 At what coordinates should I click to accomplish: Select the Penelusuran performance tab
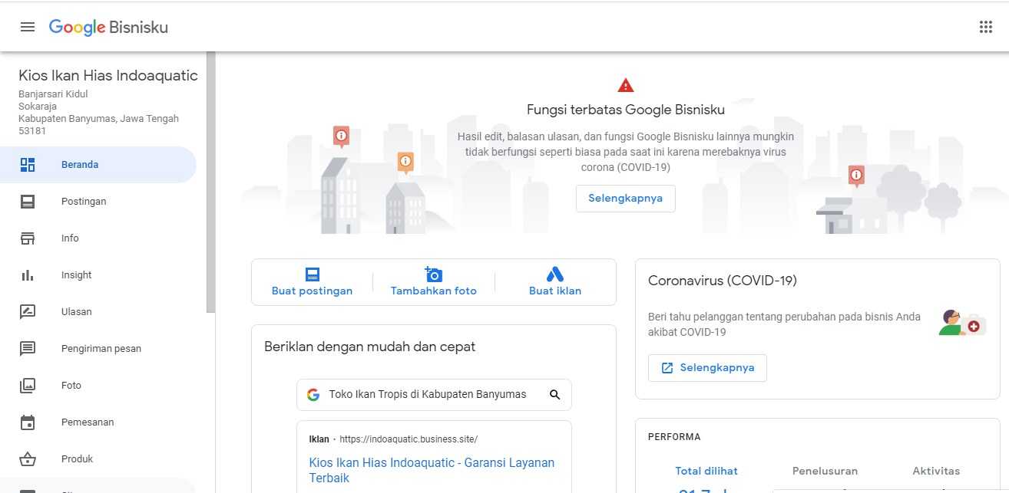tap(825, 471)
